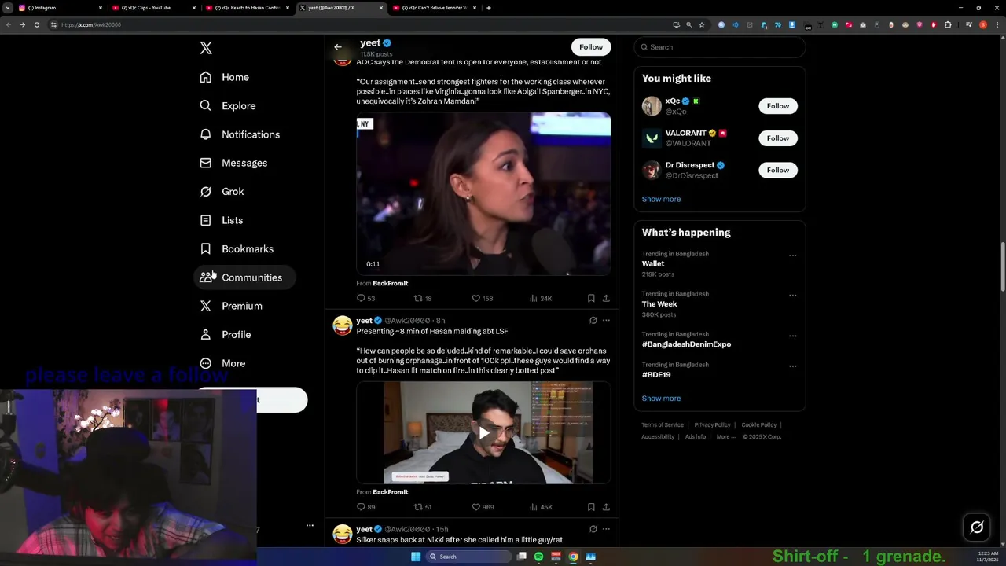Open the Wallet trending topic
Viewport: 1006px width, 566px height.
click(652, 263)
